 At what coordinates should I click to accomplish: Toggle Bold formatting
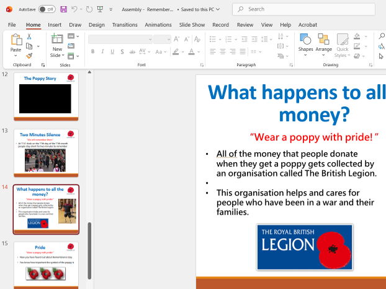[93, 51]
